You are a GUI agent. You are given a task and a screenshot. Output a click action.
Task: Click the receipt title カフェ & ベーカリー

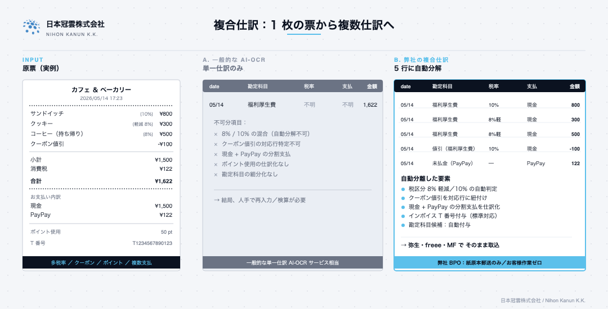101,90
